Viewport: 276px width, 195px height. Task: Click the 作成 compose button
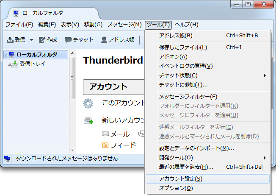(48, 40)
